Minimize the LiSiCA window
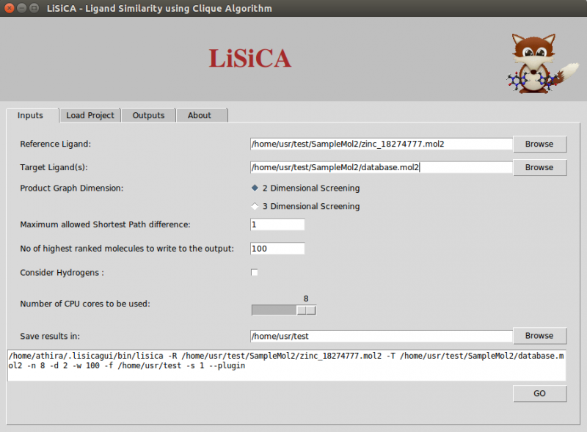587x432 pixels. tap(21, 8)
